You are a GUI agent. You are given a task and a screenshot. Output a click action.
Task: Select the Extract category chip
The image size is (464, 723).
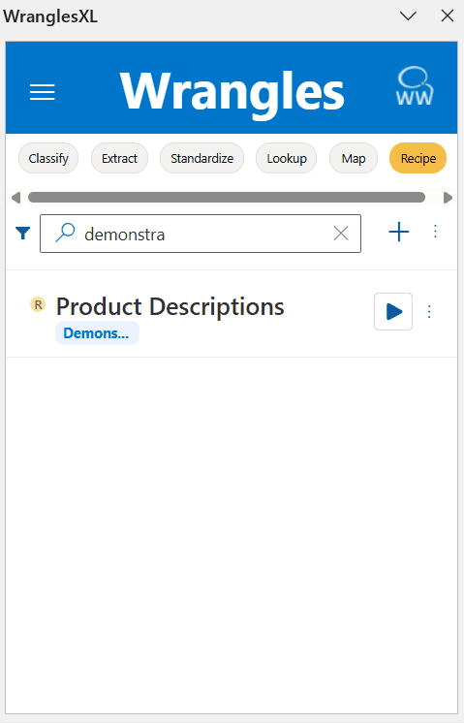119,158
